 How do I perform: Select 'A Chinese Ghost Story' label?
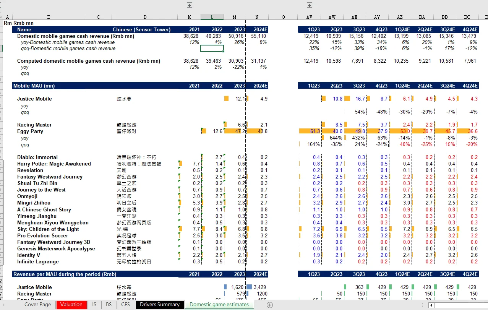tap(44, 209)
